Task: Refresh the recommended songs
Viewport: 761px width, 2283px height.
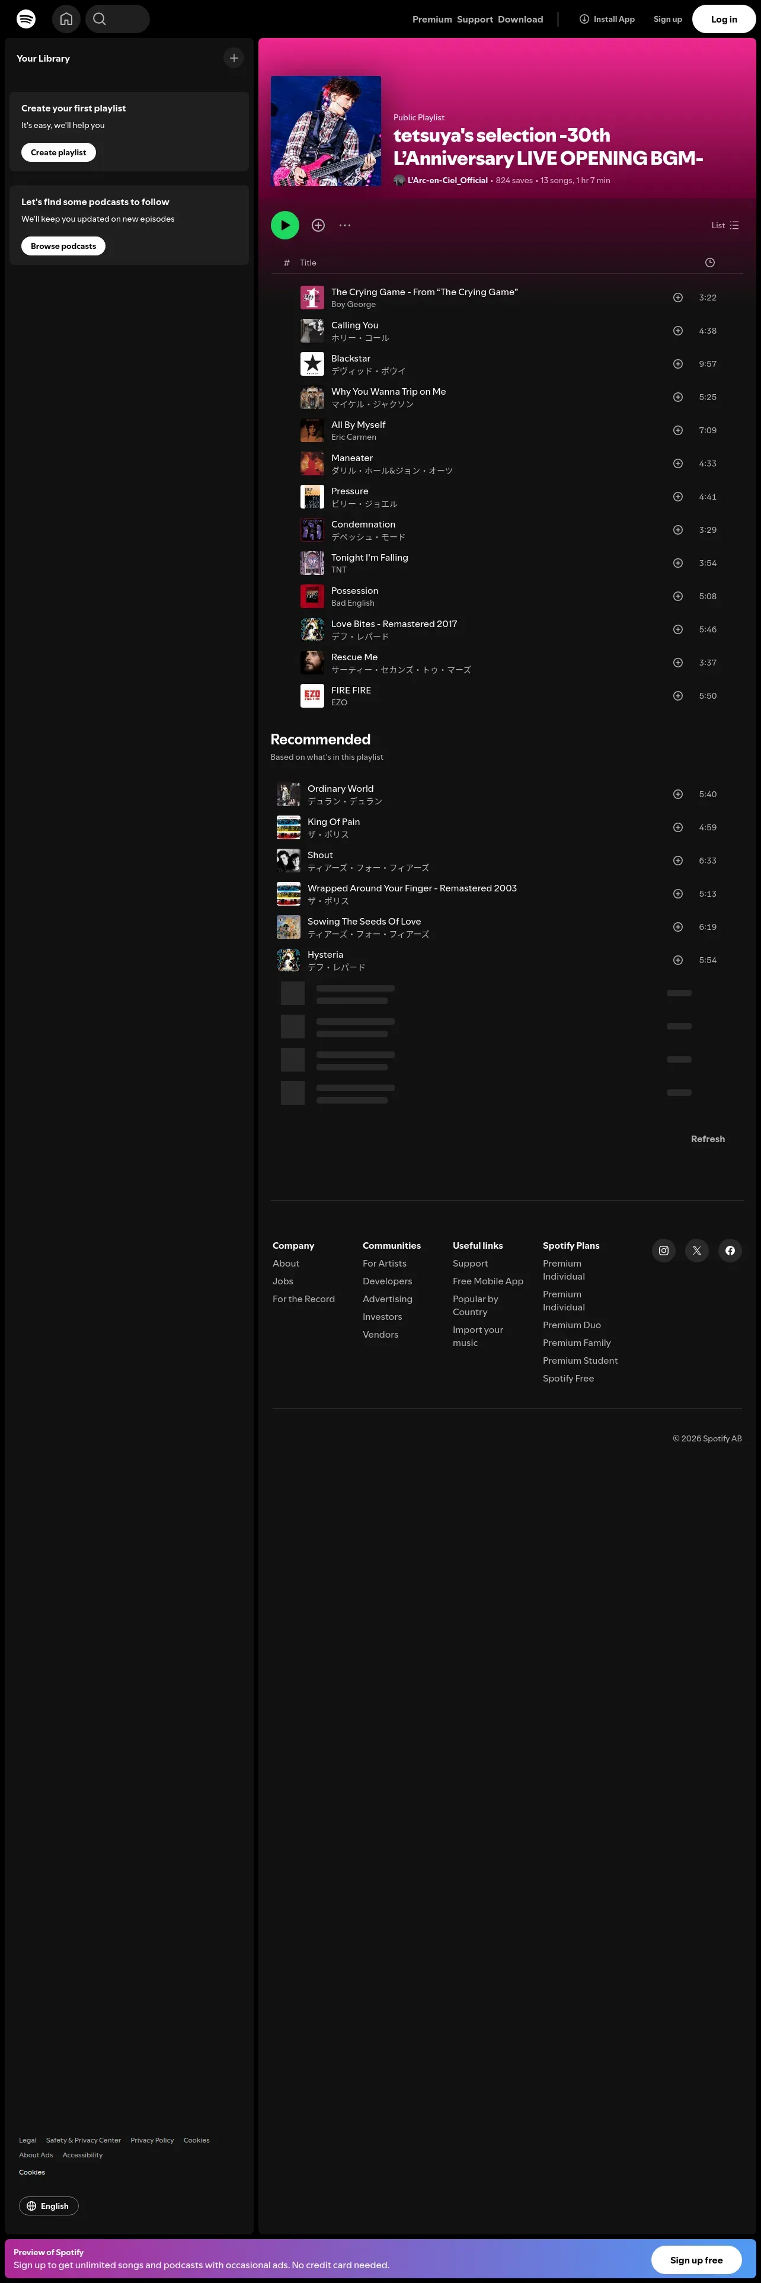Action: coord(708,1139)
